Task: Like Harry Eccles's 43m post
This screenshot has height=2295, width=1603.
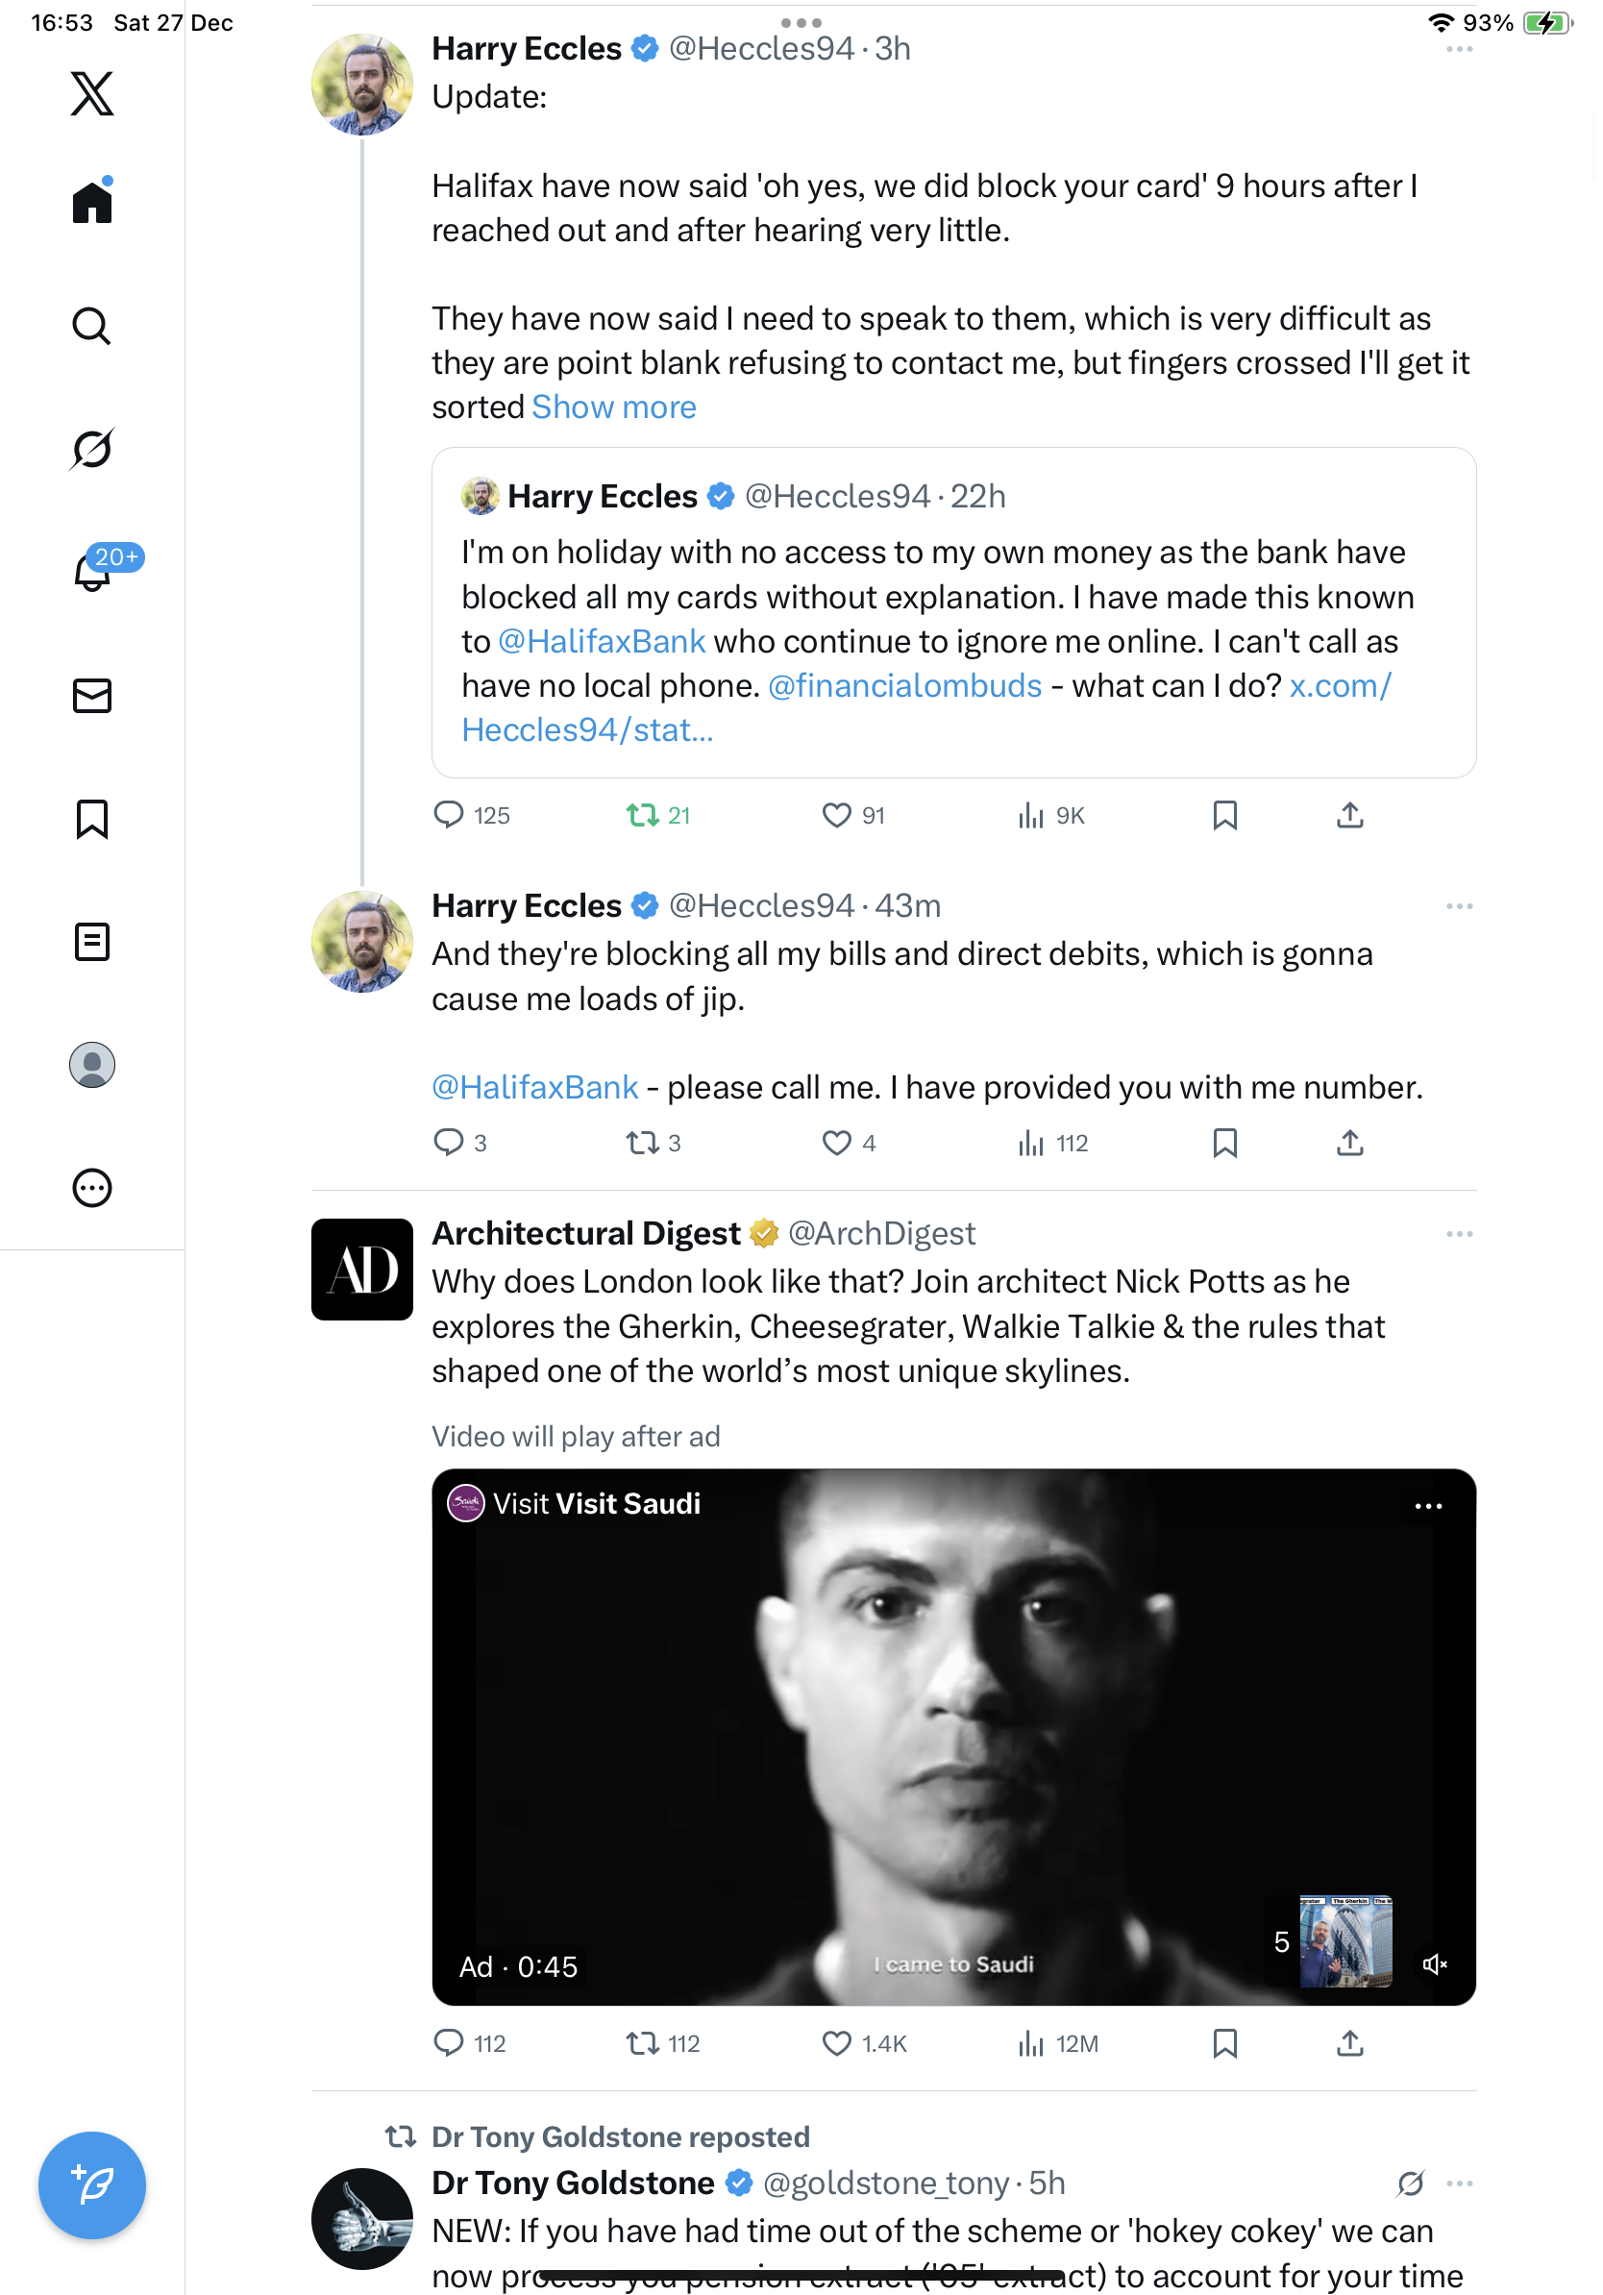Action: coord(836,1143)
